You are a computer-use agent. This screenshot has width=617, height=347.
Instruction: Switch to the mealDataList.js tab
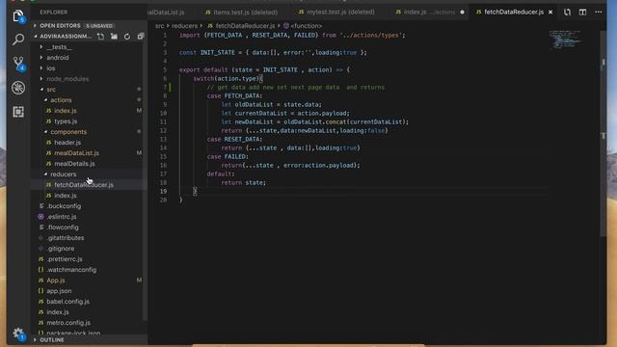tap(167, 13)
